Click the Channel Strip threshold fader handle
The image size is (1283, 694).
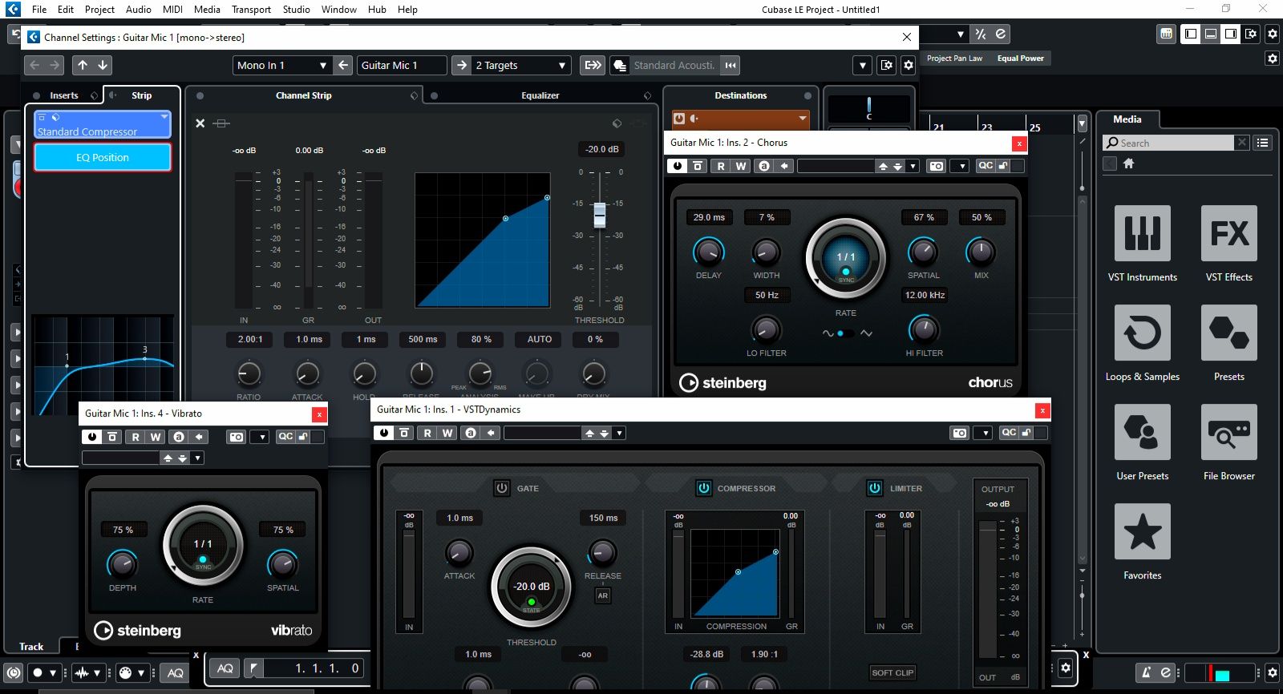click(599, 215)
